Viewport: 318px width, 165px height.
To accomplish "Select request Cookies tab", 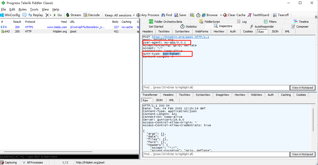I will (x=248, y=31).
